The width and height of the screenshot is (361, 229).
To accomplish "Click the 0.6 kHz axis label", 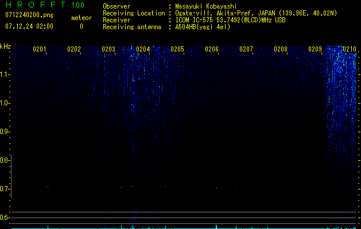I will click(4, 218).
